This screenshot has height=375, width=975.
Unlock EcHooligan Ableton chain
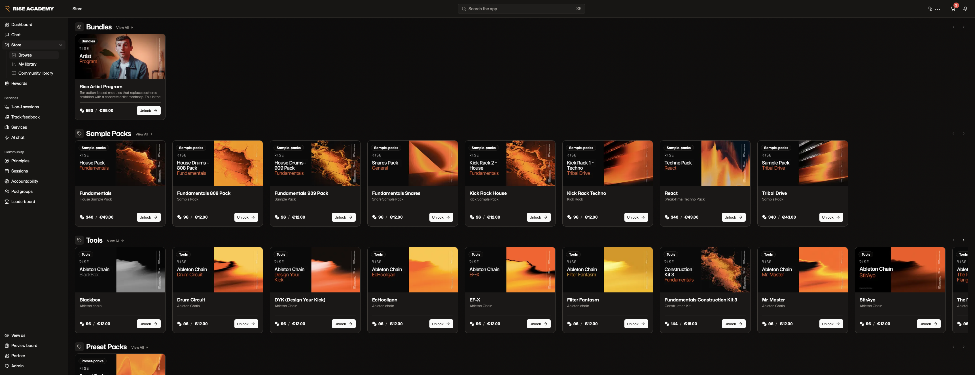[441, 324]
